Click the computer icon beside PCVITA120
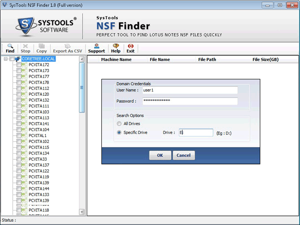The image size is (300, 225). [24, 94]
